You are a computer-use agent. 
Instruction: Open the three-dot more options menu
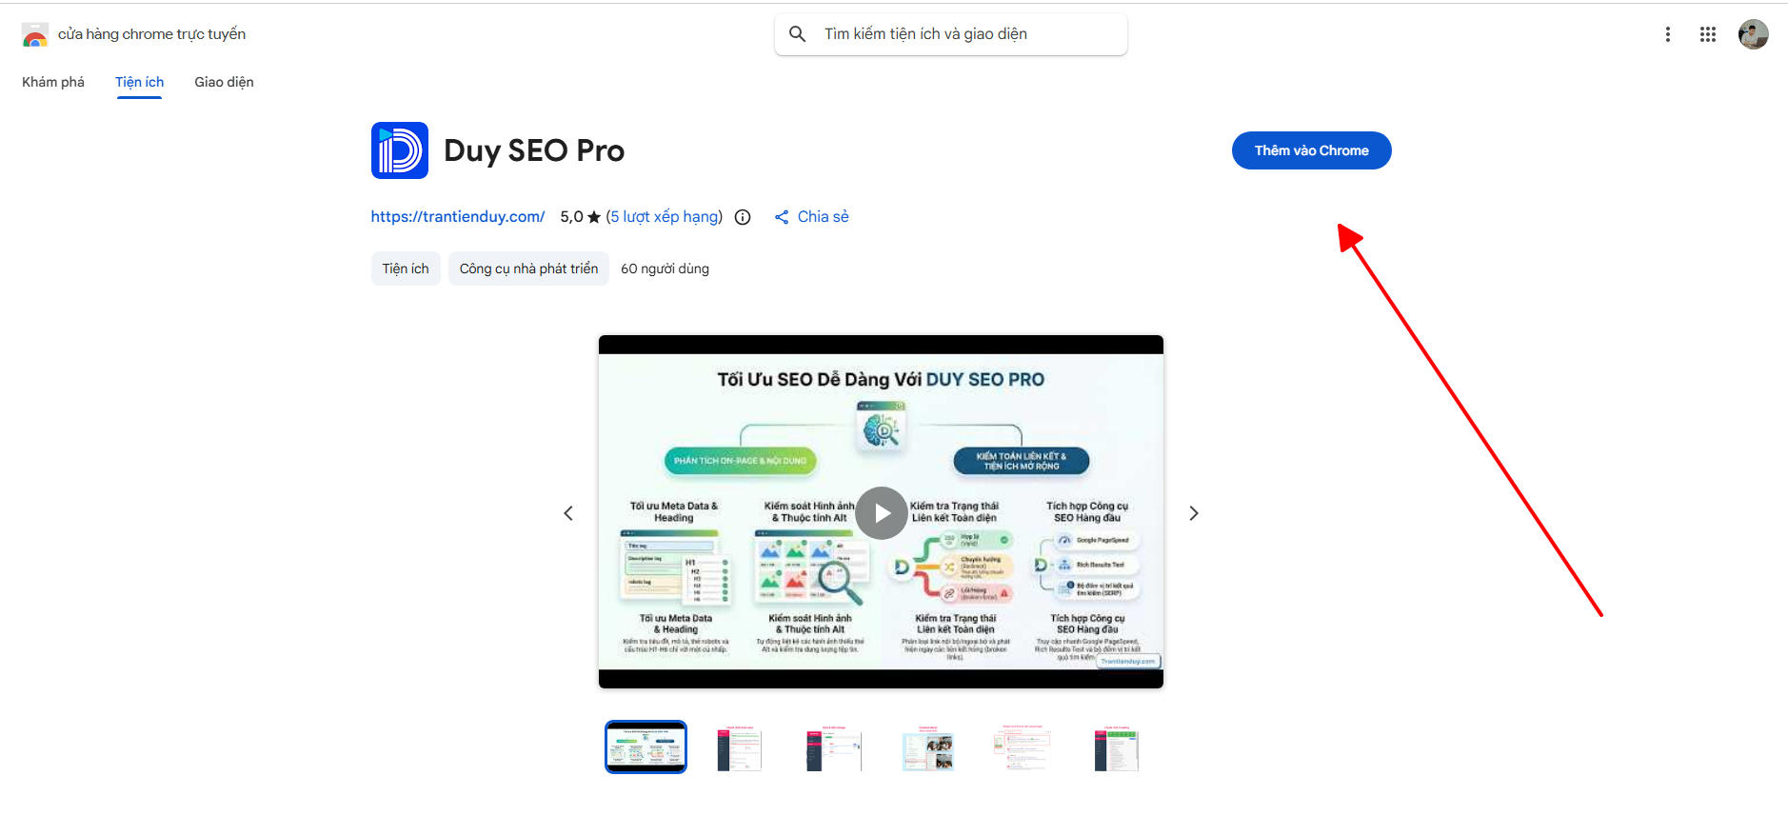click(1667, 34)
